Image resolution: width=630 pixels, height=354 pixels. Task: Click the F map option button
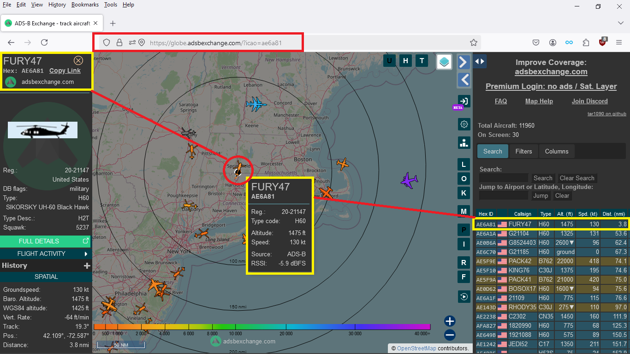464,277
